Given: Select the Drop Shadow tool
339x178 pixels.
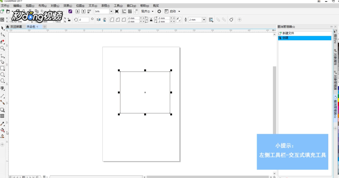Looking at the screenshot, I should point(2,110).
